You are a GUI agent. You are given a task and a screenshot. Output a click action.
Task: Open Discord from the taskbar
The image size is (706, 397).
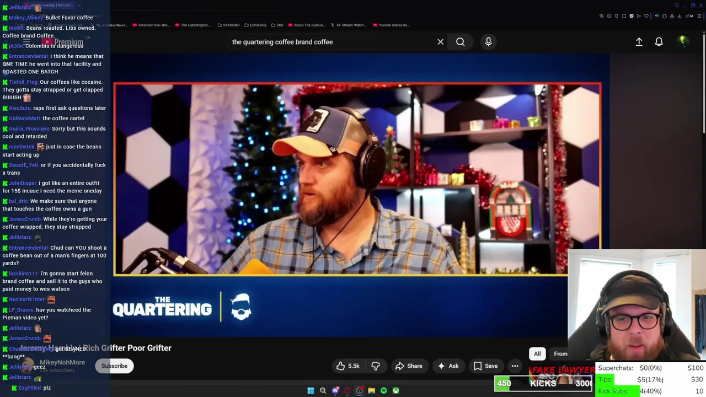click(x=335, y=390)
